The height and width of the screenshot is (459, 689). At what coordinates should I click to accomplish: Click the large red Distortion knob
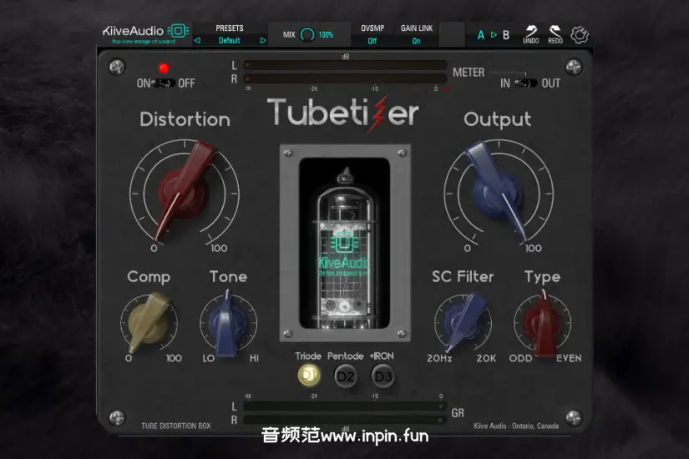tap(184, 194)
